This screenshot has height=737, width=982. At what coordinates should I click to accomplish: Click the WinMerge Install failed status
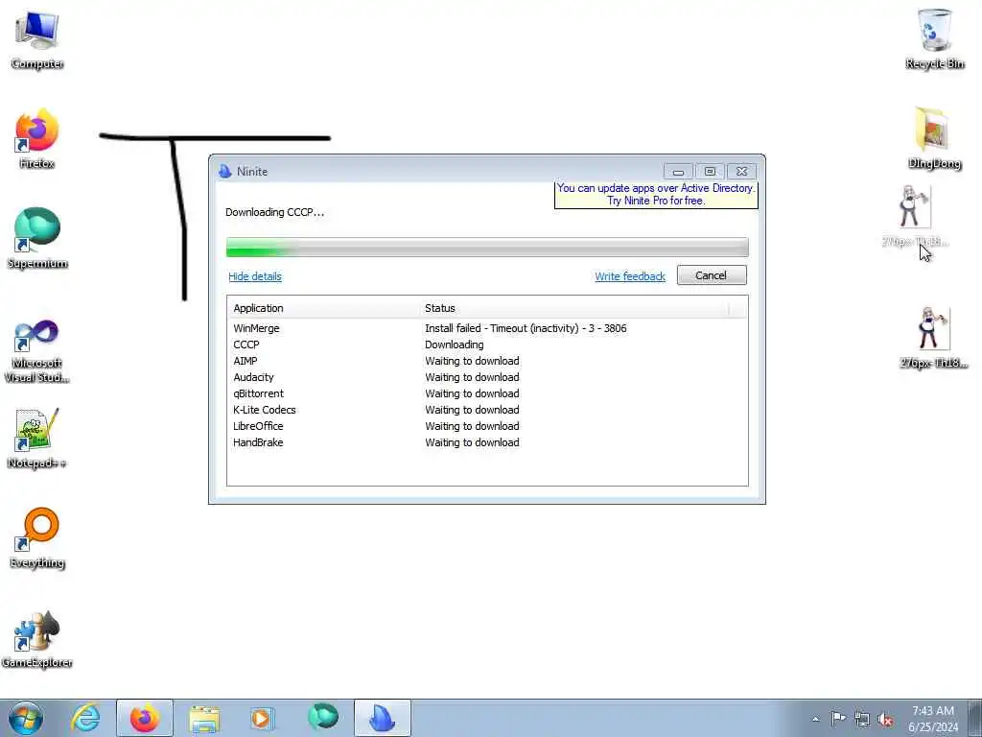pos(526,328)
